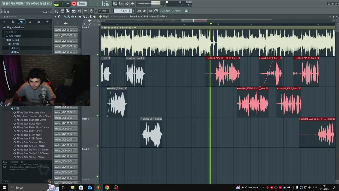The image size is (339, 191).
Task: Toggle the record button
Action: pyautogui.click(x=74, y=4)
